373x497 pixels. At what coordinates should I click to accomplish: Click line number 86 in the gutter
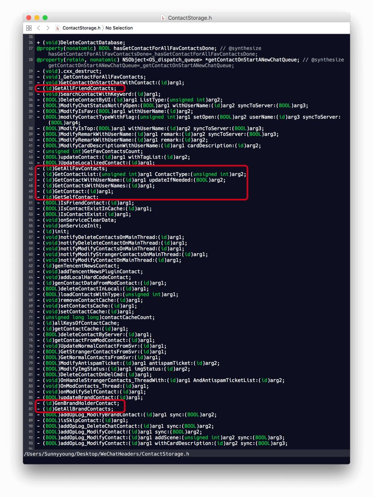pyautogui.click(x=31, y=403)
